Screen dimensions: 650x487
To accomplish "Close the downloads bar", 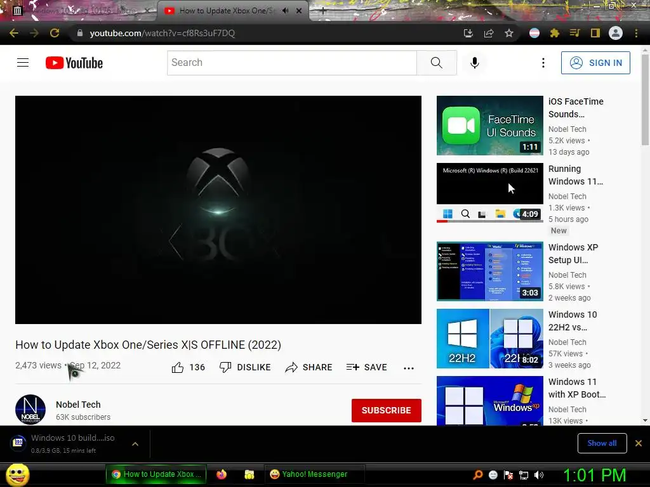I will (x=639, y=443).
